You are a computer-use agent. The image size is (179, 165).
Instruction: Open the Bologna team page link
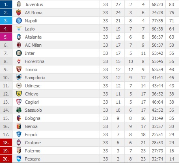coord(32,118)
